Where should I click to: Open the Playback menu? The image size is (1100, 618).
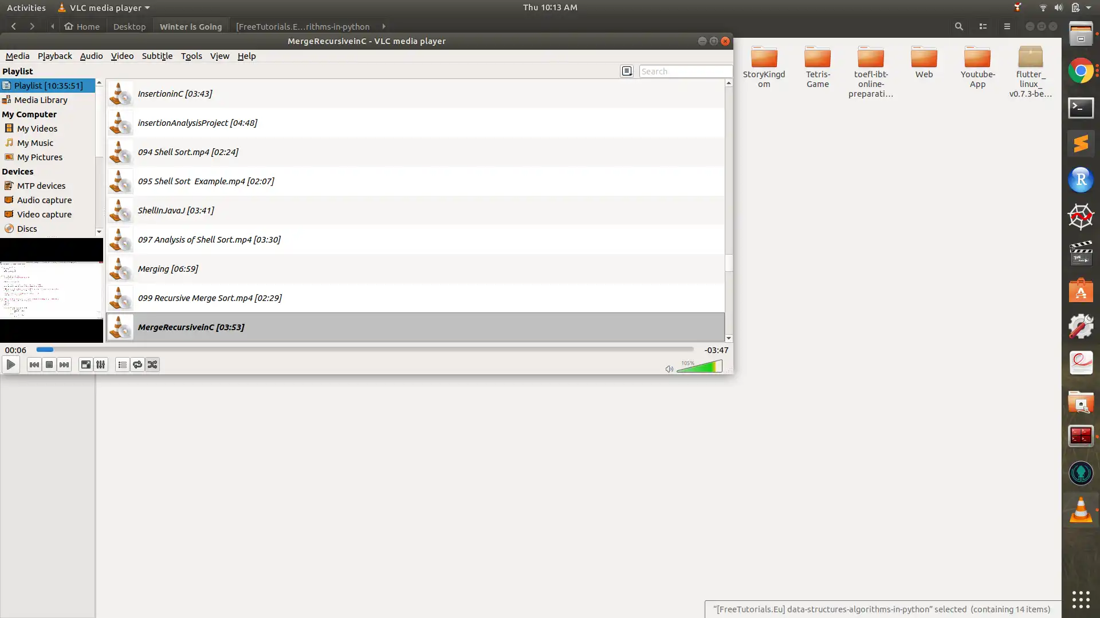pyautogui.click(x=54, y=56)
